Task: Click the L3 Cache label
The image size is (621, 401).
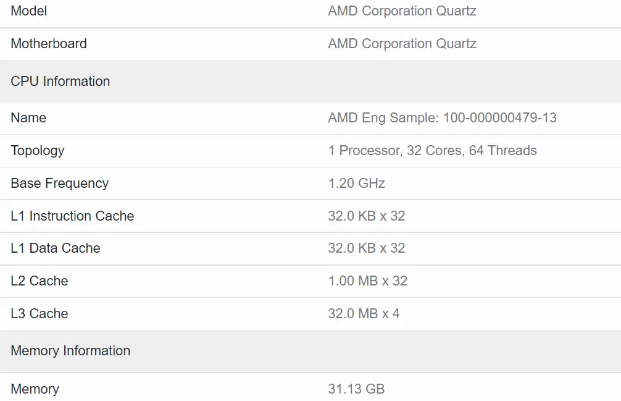Action: tap(40, 314)
